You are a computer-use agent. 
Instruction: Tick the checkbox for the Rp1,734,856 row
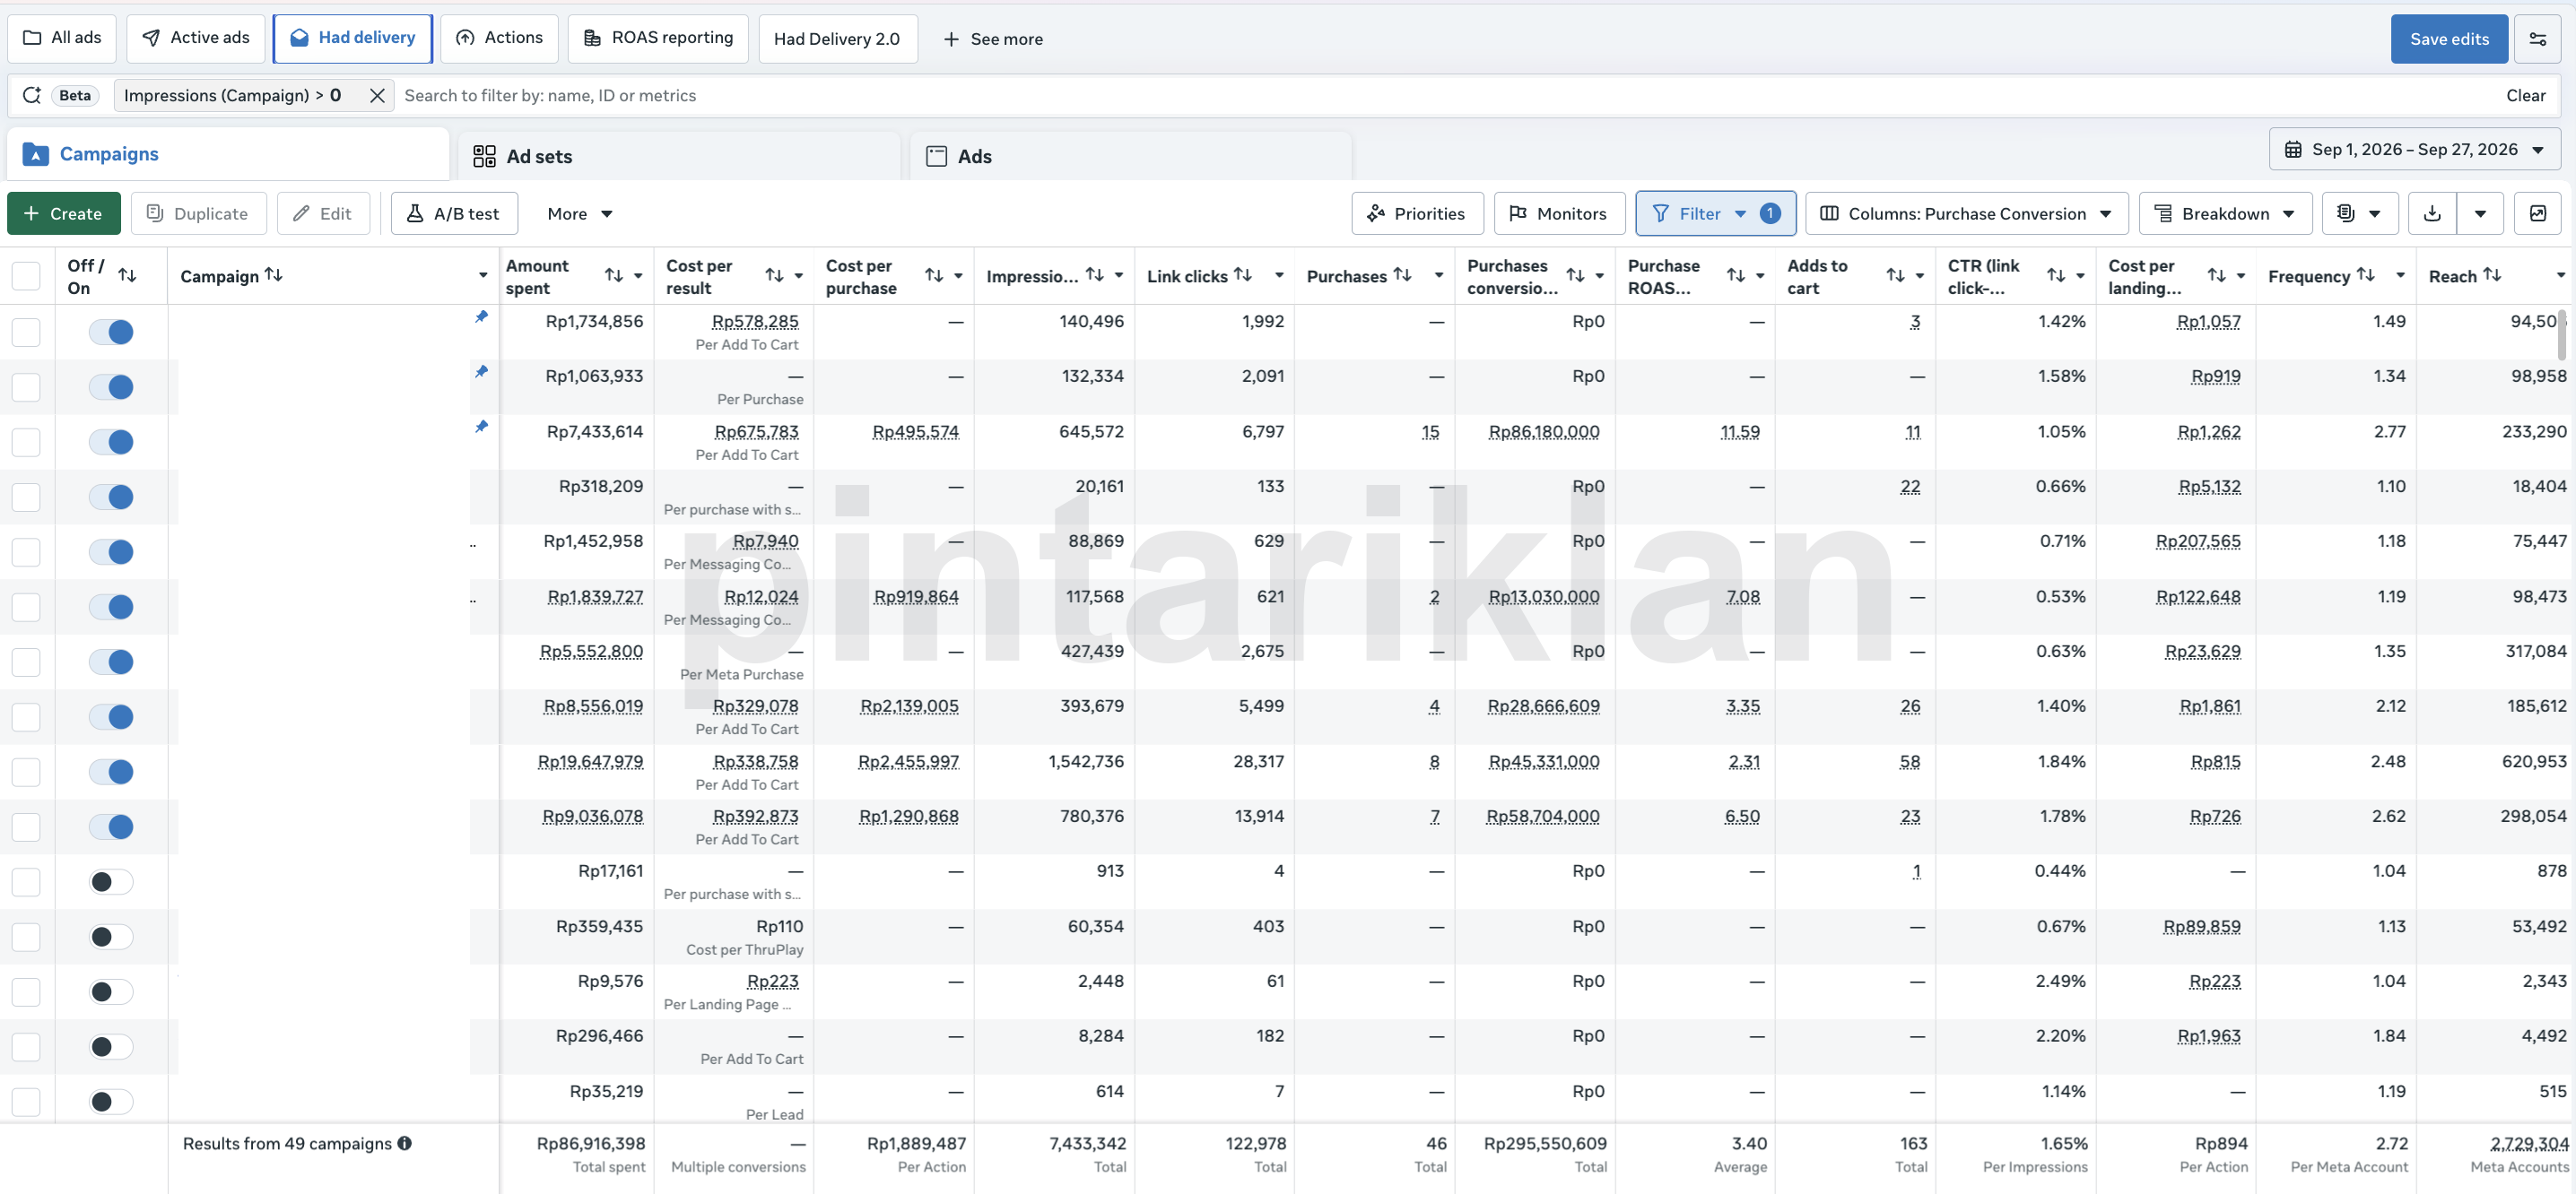pos(26,332)
